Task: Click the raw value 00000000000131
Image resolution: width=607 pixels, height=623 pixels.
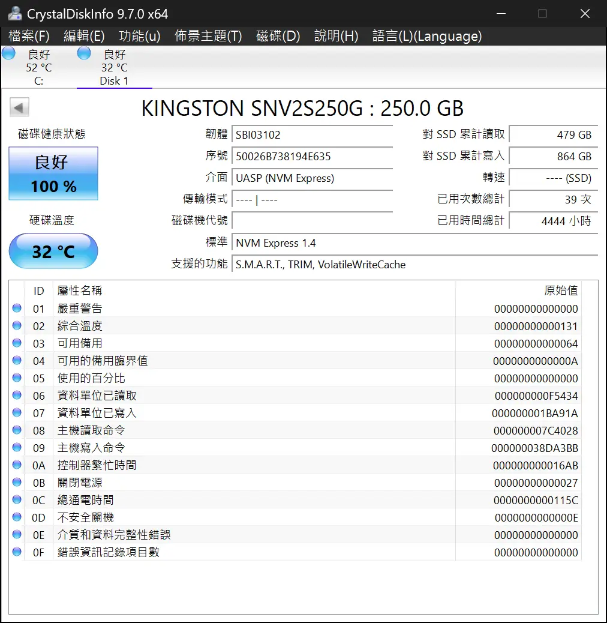Action: (x=536, y=326)
